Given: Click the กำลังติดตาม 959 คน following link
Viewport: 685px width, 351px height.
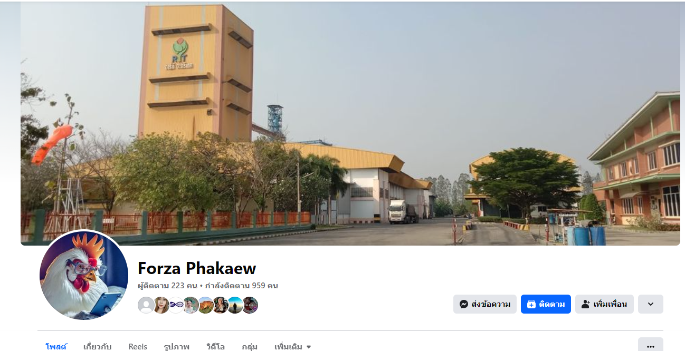Looking at the screenshot, I should coord(242,286).
